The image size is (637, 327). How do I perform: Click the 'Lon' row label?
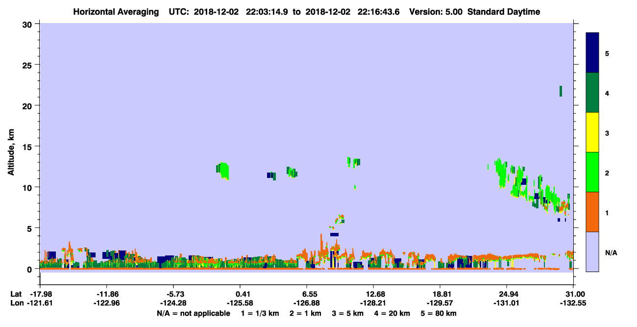[17, 303]
